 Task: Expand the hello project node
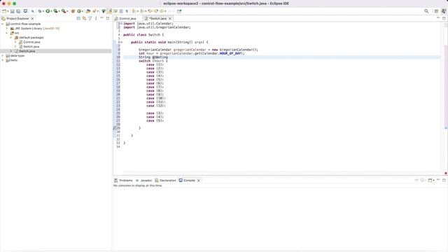point(3,60)
